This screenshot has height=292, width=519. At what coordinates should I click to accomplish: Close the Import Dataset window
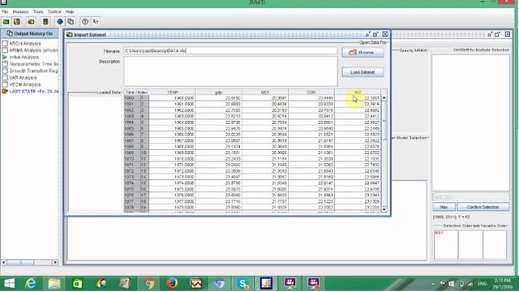(385, 34)
